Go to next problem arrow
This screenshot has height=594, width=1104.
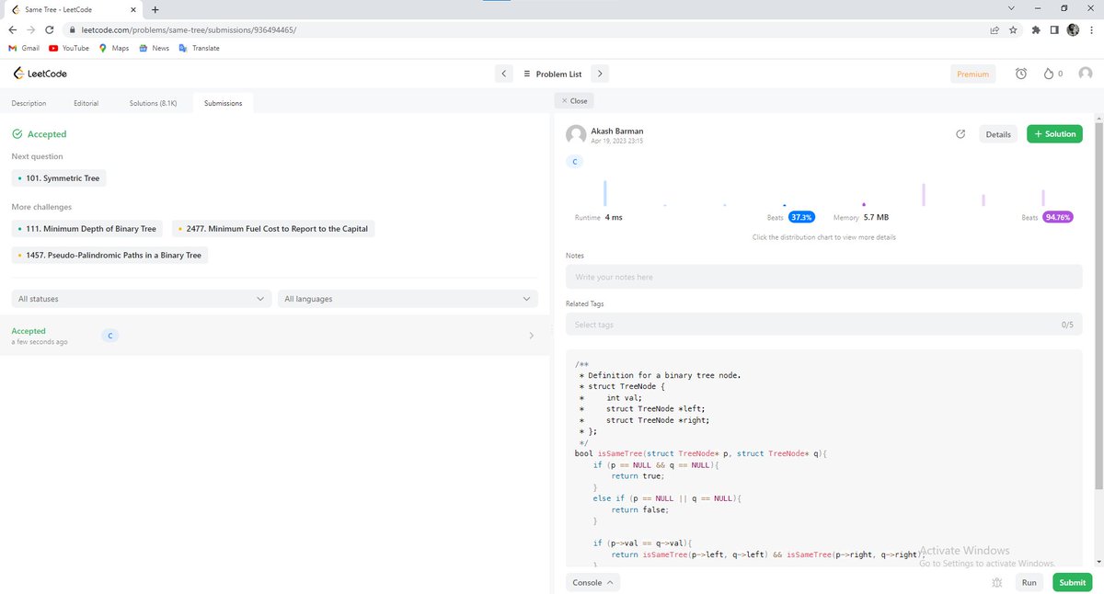tap(599, 74)
